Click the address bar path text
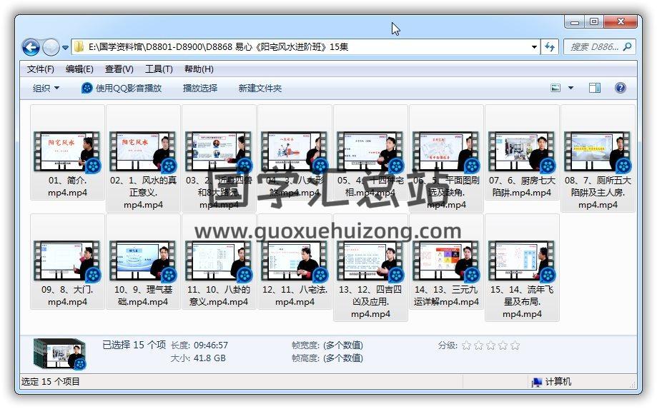The height and width of the screenshot is (409, 657). tap(218, 47)
